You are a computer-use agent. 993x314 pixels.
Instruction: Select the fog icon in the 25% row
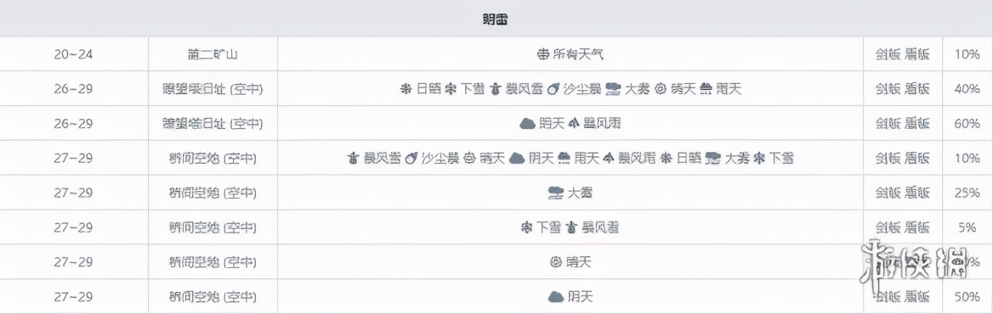[x=556, y=193]
